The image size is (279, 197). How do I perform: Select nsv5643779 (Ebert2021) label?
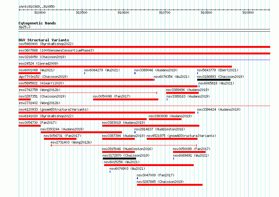click(218, 70)
